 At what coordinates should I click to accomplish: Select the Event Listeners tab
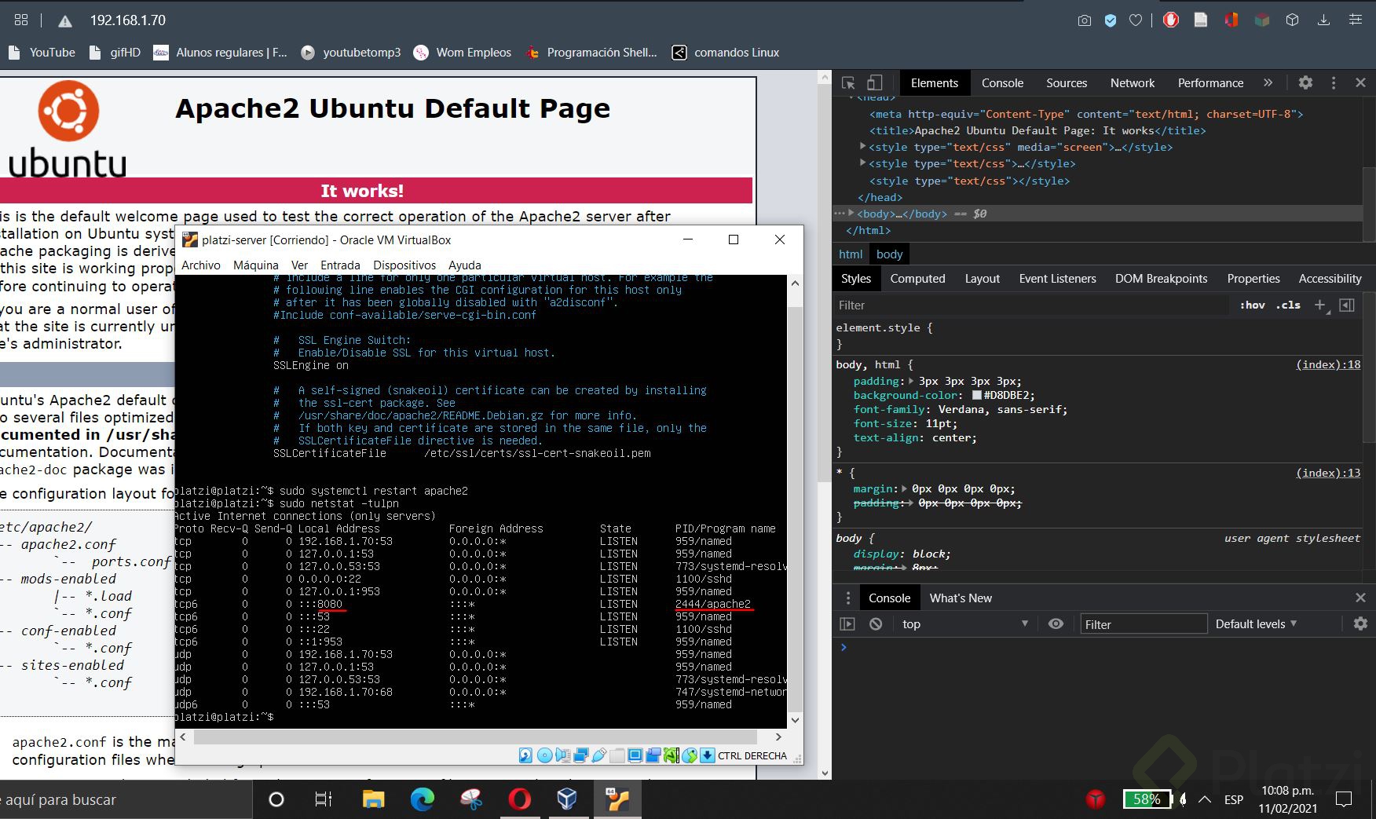(1057, 278)
